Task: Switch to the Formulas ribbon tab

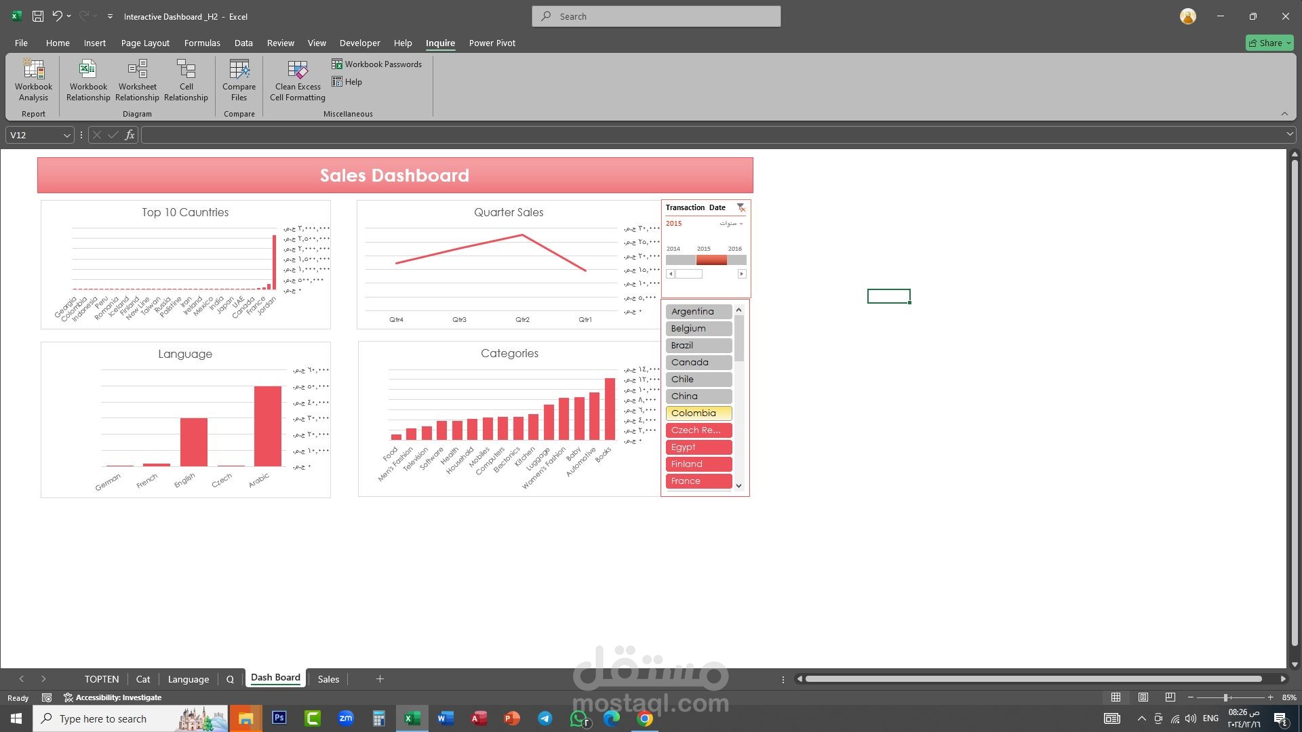Action: 202,43
